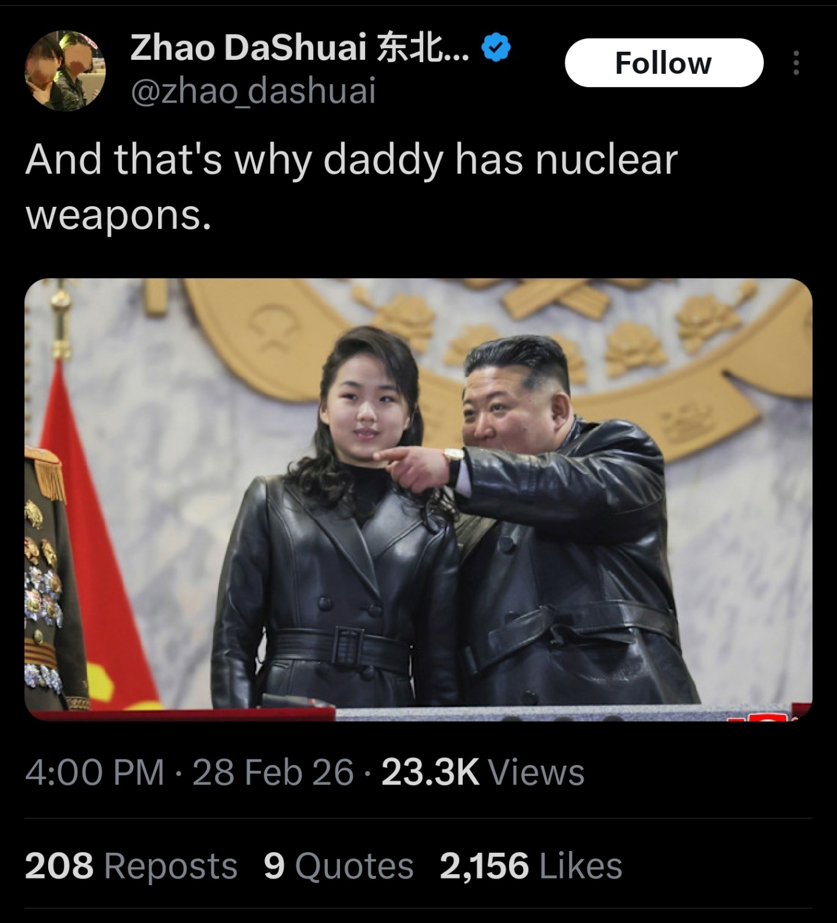Screen dimensions: 837x923
Task: Open the attached photo in full view
Action: tap(418, 500)
